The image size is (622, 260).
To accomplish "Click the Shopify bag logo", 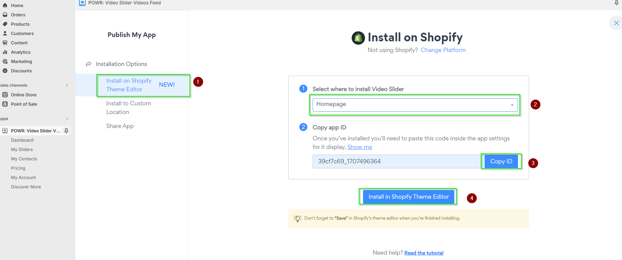I will click(358, 38).
